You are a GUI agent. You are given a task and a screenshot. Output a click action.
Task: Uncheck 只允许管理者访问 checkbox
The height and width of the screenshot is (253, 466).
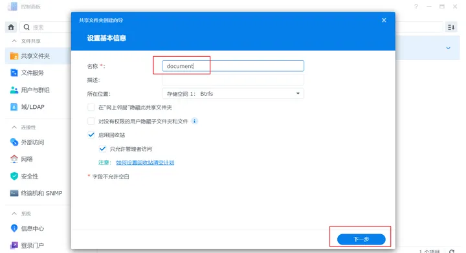point(102,149)
